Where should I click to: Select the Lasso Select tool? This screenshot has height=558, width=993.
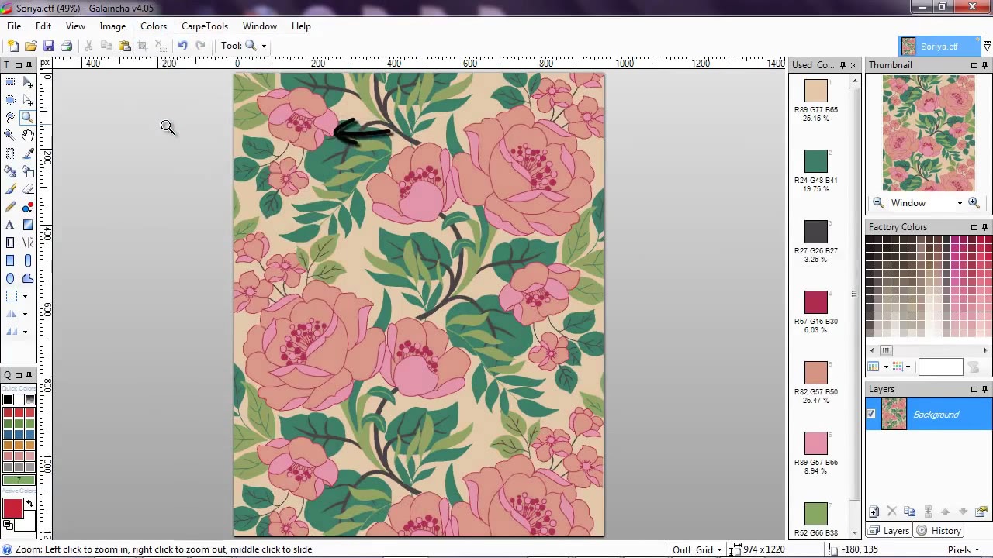(x=10, y=118)
